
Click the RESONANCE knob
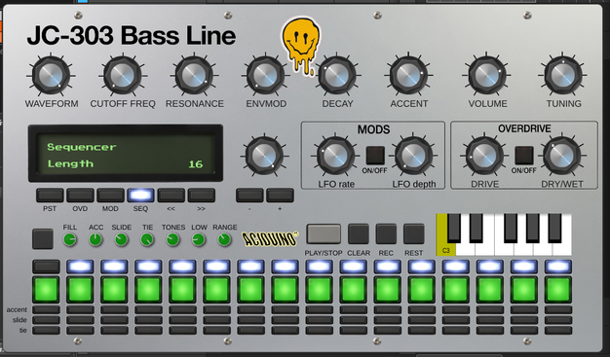tap(194, 75)
